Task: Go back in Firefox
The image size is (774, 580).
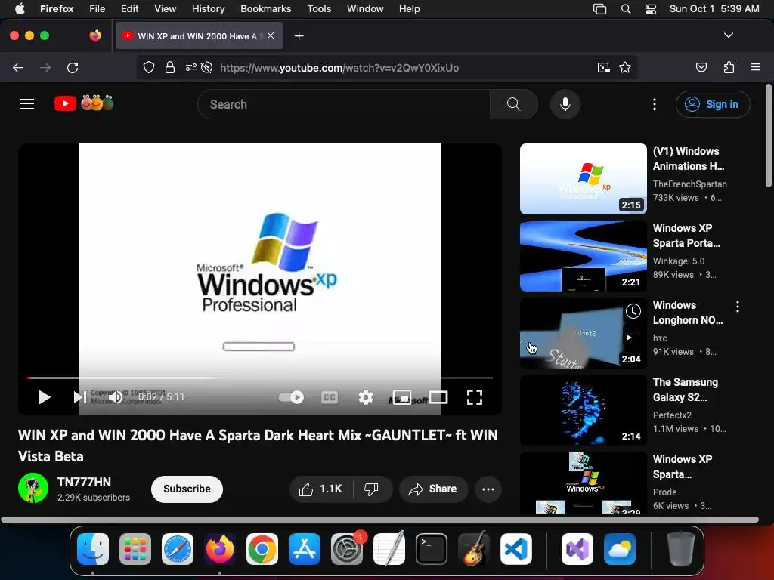Action: [18, 67]
